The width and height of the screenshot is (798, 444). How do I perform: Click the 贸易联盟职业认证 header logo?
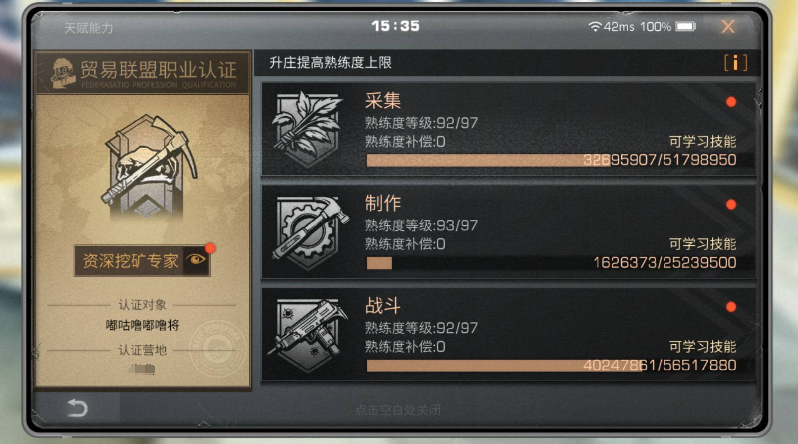[x=63, y=73]
